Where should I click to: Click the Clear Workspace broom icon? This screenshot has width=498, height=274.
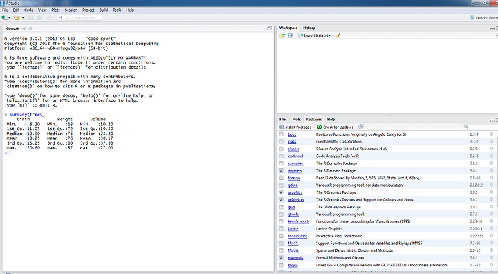point(338,35)
